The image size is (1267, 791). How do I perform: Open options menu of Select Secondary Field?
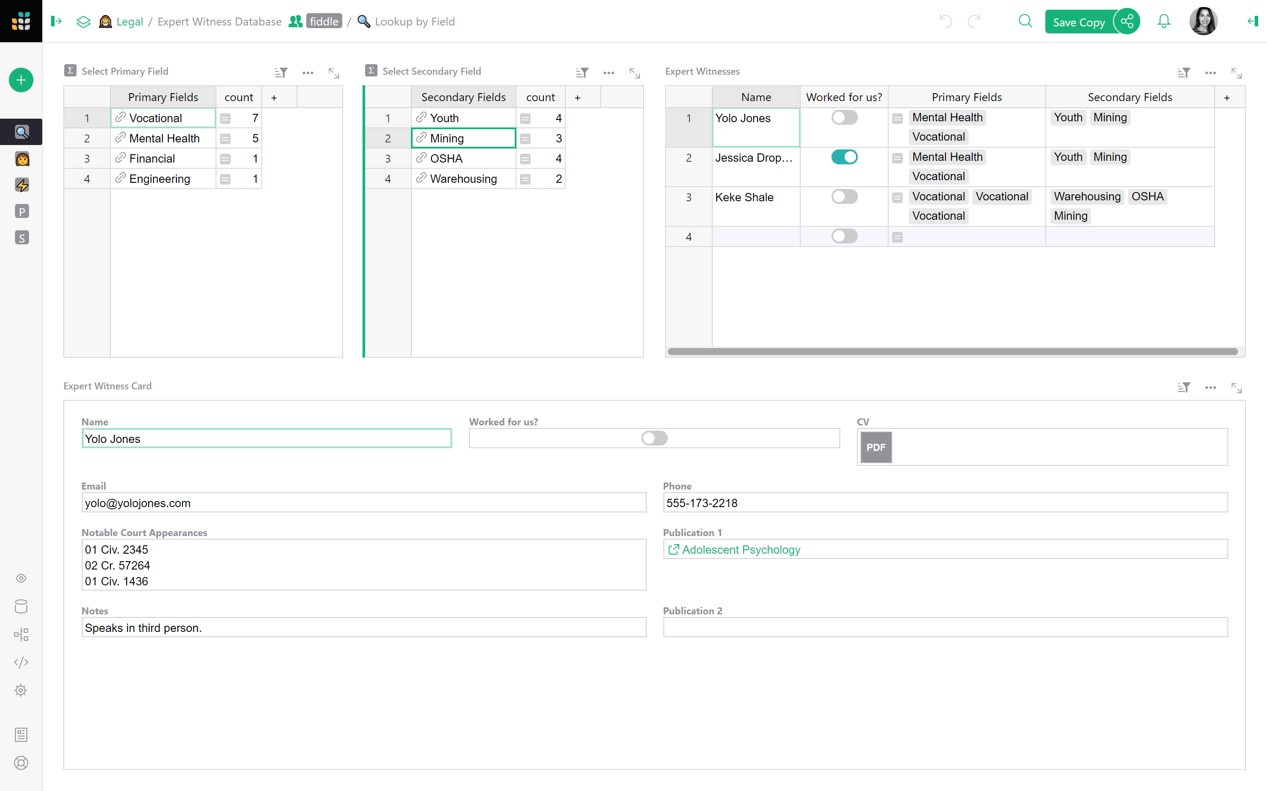pyautogui.click(x=608, y=73)
